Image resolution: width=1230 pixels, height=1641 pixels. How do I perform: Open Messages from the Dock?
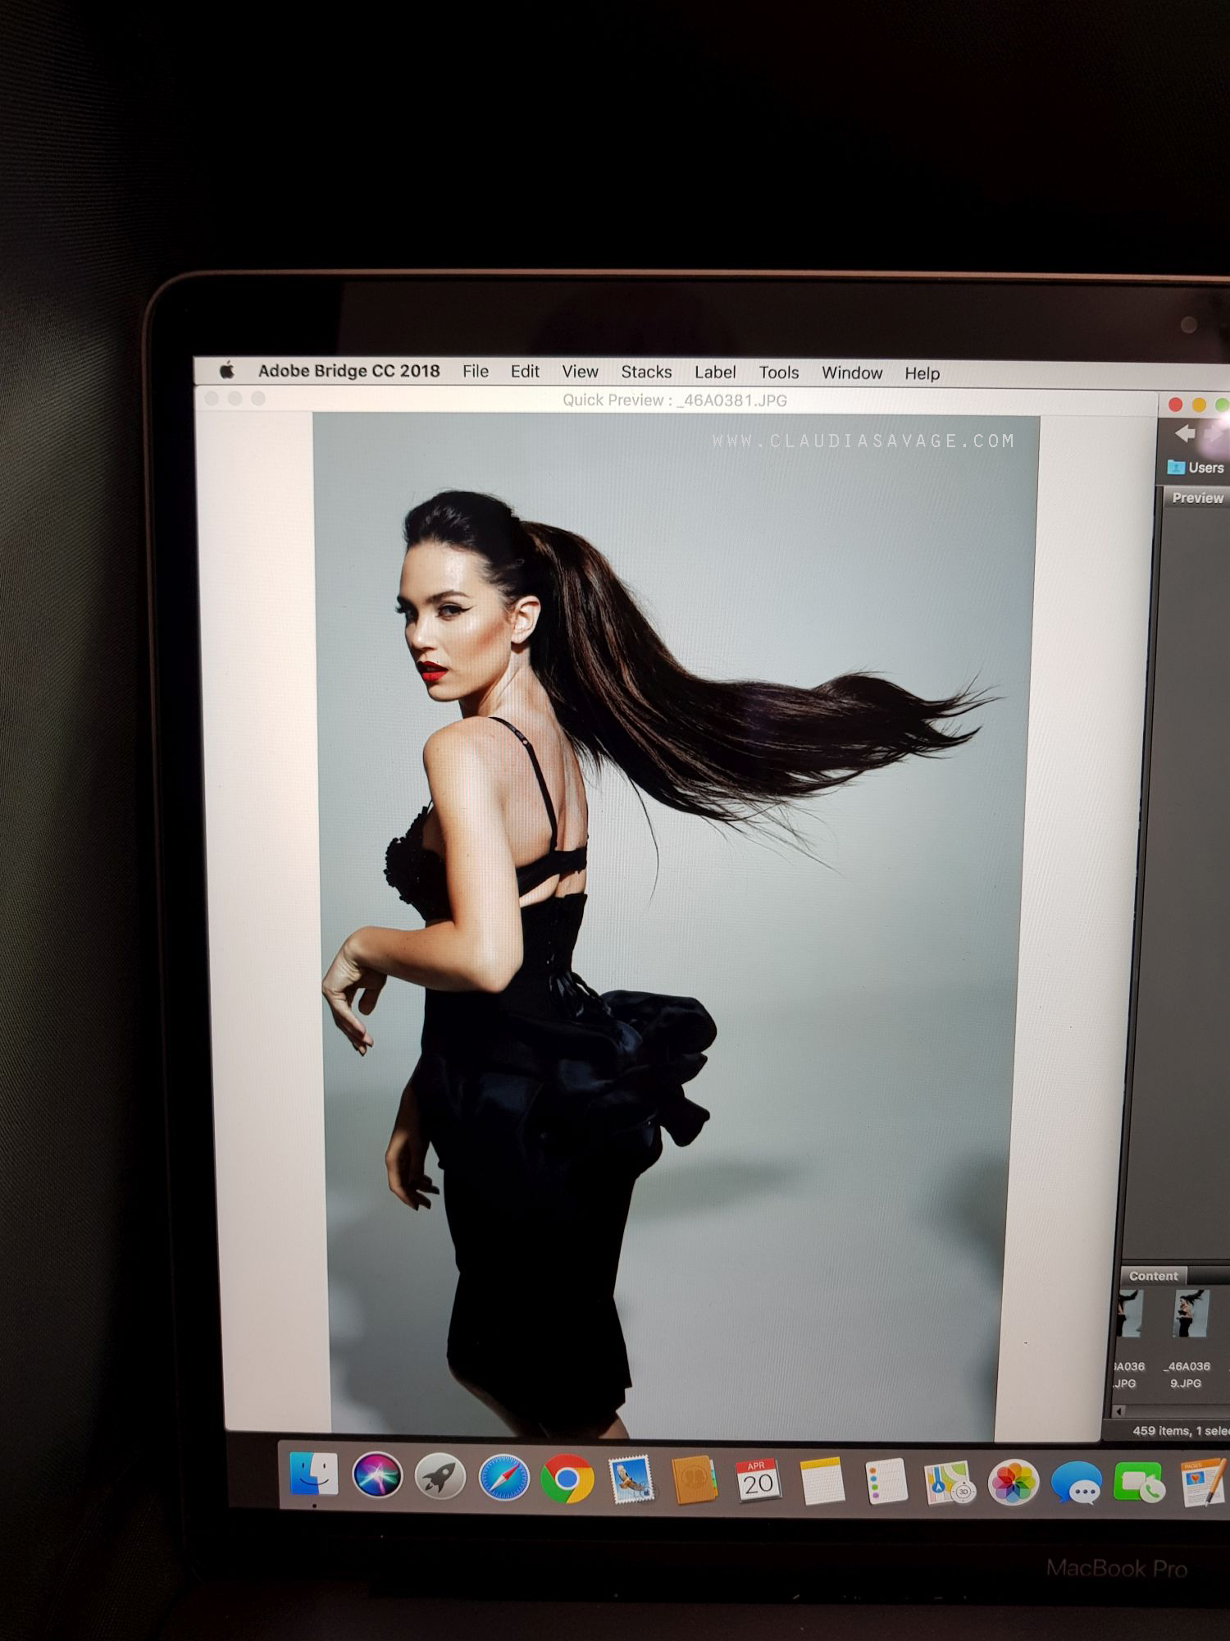[x=1077, y=1484]
